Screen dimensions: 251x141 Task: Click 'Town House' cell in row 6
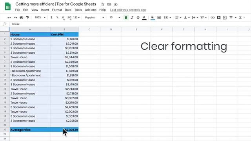click(x=30, y=57)
